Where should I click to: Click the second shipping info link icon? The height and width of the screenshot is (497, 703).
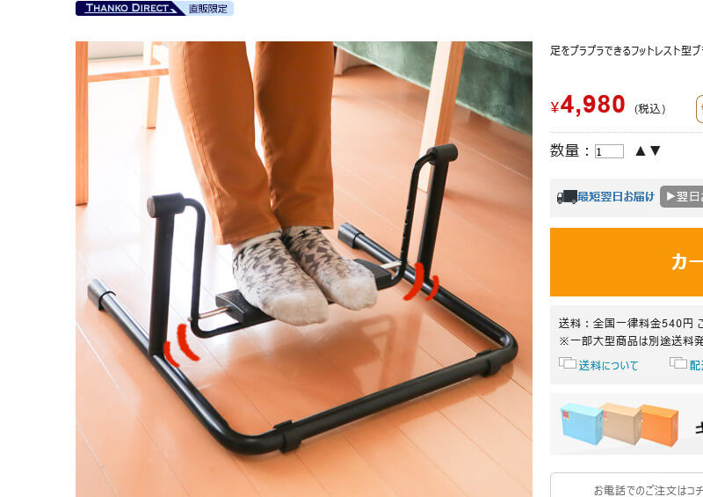coord(678,362)
